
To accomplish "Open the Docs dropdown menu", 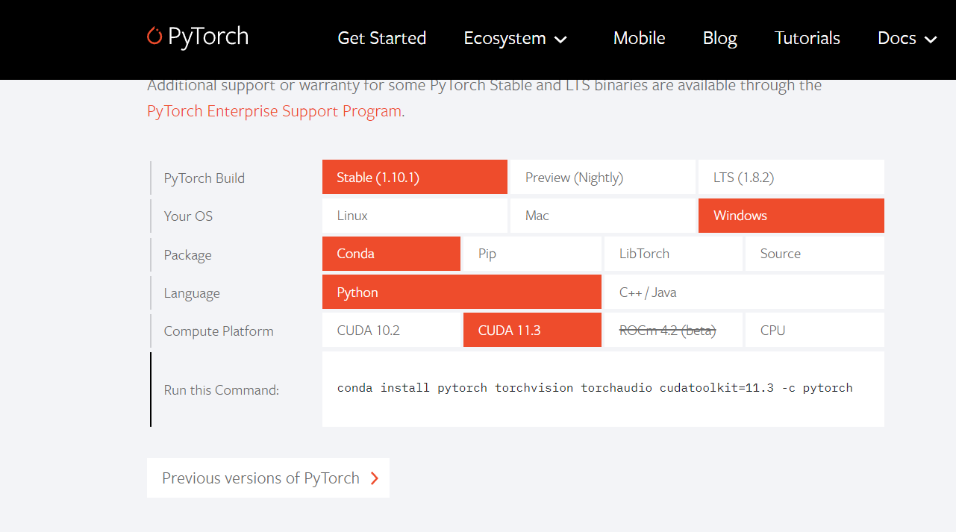I will [x=907, y=38].
